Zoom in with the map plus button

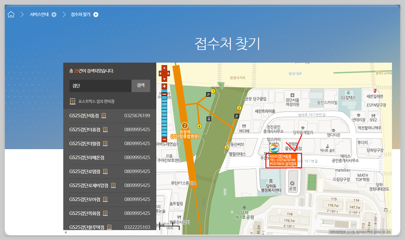pyautogui.click(x=164, y=86)
